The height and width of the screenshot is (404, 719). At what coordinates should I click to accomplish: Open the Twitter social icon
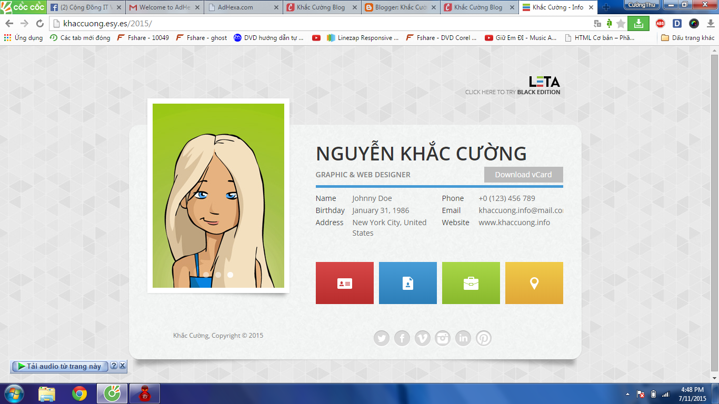click(382, 338)
